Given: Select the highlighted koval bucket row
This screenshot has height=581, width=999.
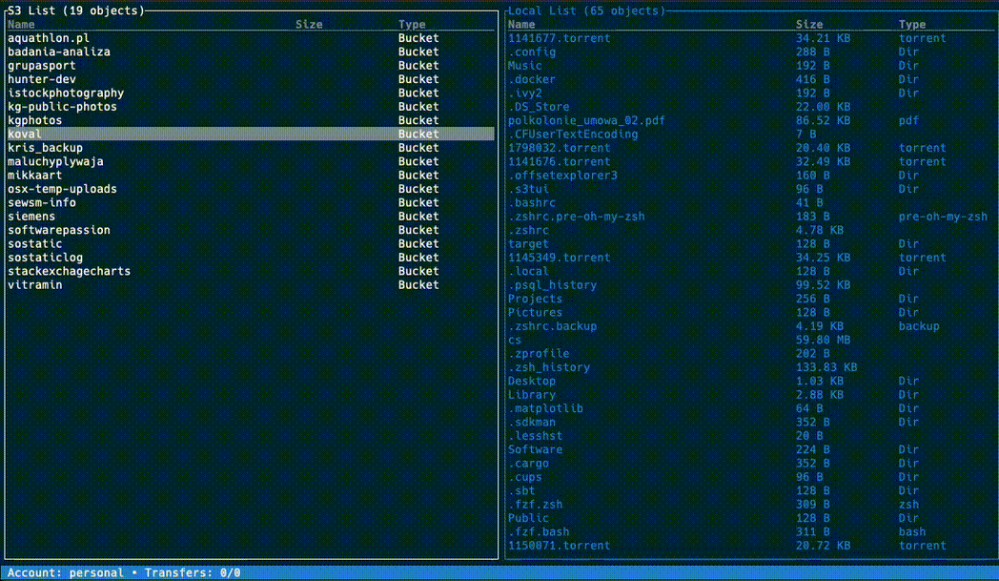Looking at the screenshot, I should point(25,135).
